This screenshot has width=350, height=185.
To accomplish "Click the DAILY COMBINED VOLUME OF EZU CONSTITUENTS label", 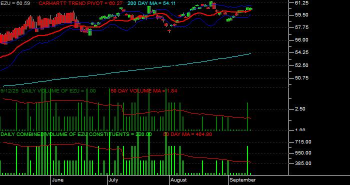I will 76,134.
